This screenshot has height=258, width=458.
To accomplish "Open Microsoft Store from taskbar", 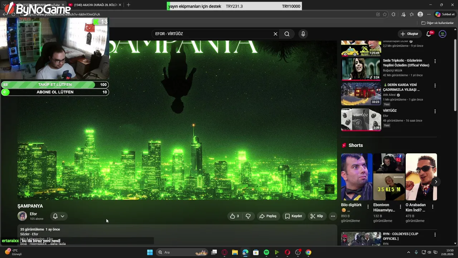I will click(256, 252).
